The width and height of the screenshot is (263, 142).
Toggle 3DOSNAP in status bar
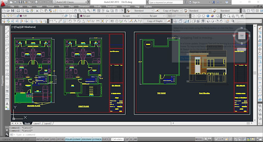tap(87, 139)
